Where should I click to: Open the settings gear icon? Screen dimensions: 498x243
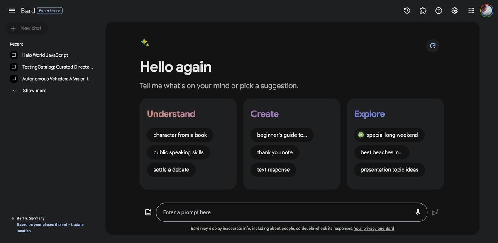point(454,11)
